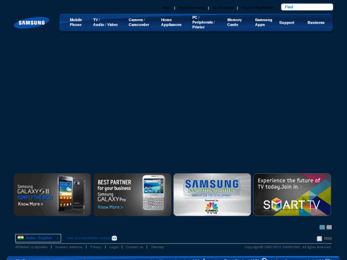This screenshot has width=347, height=260.
Task: Open the Smart TV banner
Action: click(x=292, y=195)
